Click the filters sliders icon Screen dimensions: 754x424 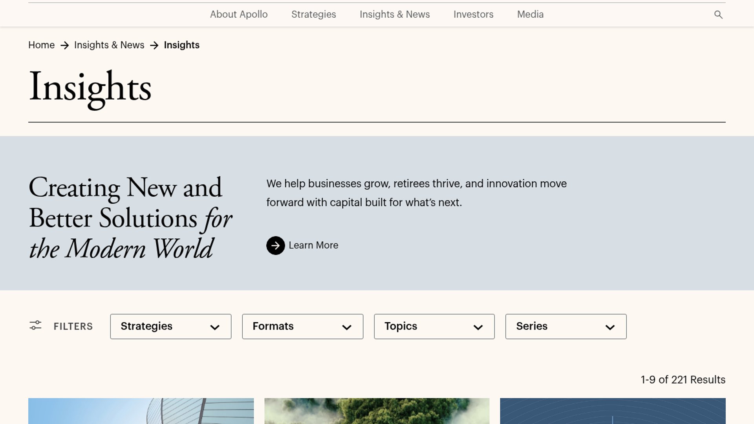click(35, 325)
